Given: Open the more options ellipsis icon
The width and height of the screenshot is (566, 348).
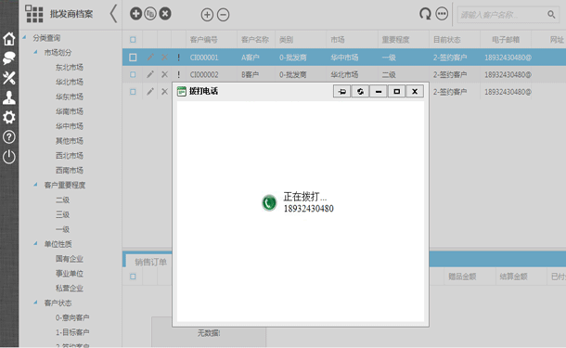Looking at the screenshot, I should pos(442,14).
